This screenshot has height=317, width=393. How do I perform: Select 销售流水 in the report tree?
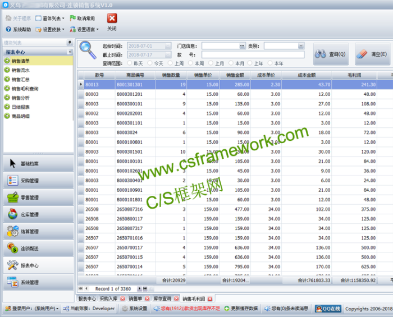[x=21, y=70]
